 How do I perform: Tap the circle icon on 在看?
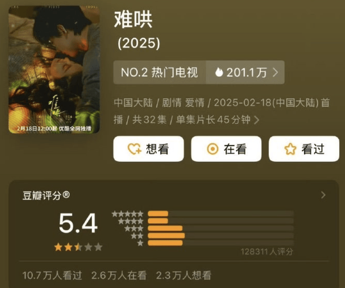pos(212,149)
